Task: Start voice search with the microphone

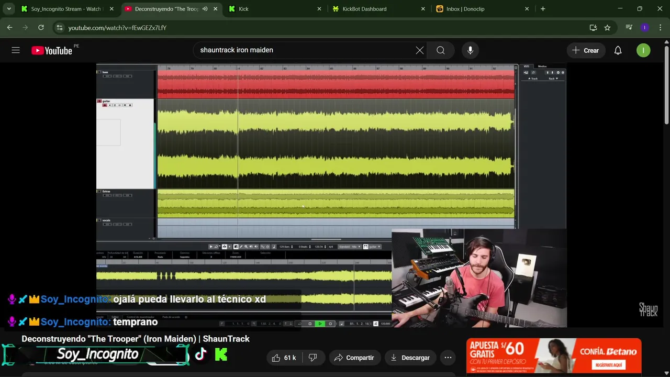Action: coord(470,50)
